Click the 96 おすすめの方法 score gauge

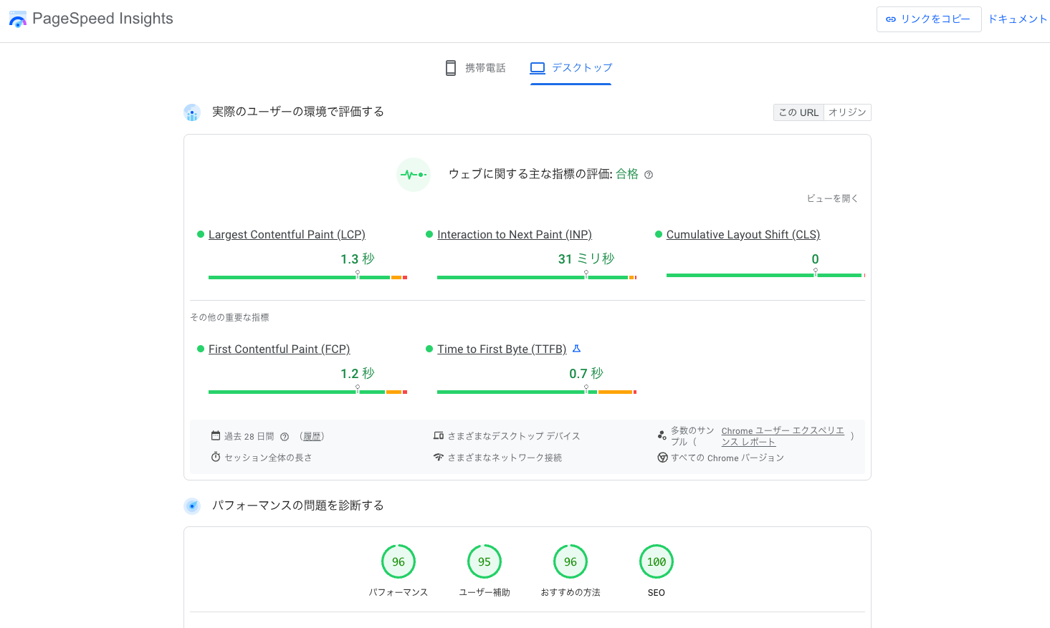pyautogui.click(x=571, y=562)
